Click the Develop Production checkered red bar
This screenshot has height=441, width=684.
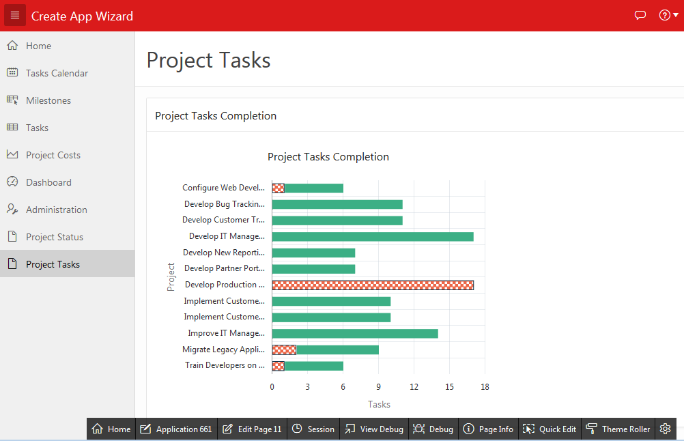(x=373, y=285)
